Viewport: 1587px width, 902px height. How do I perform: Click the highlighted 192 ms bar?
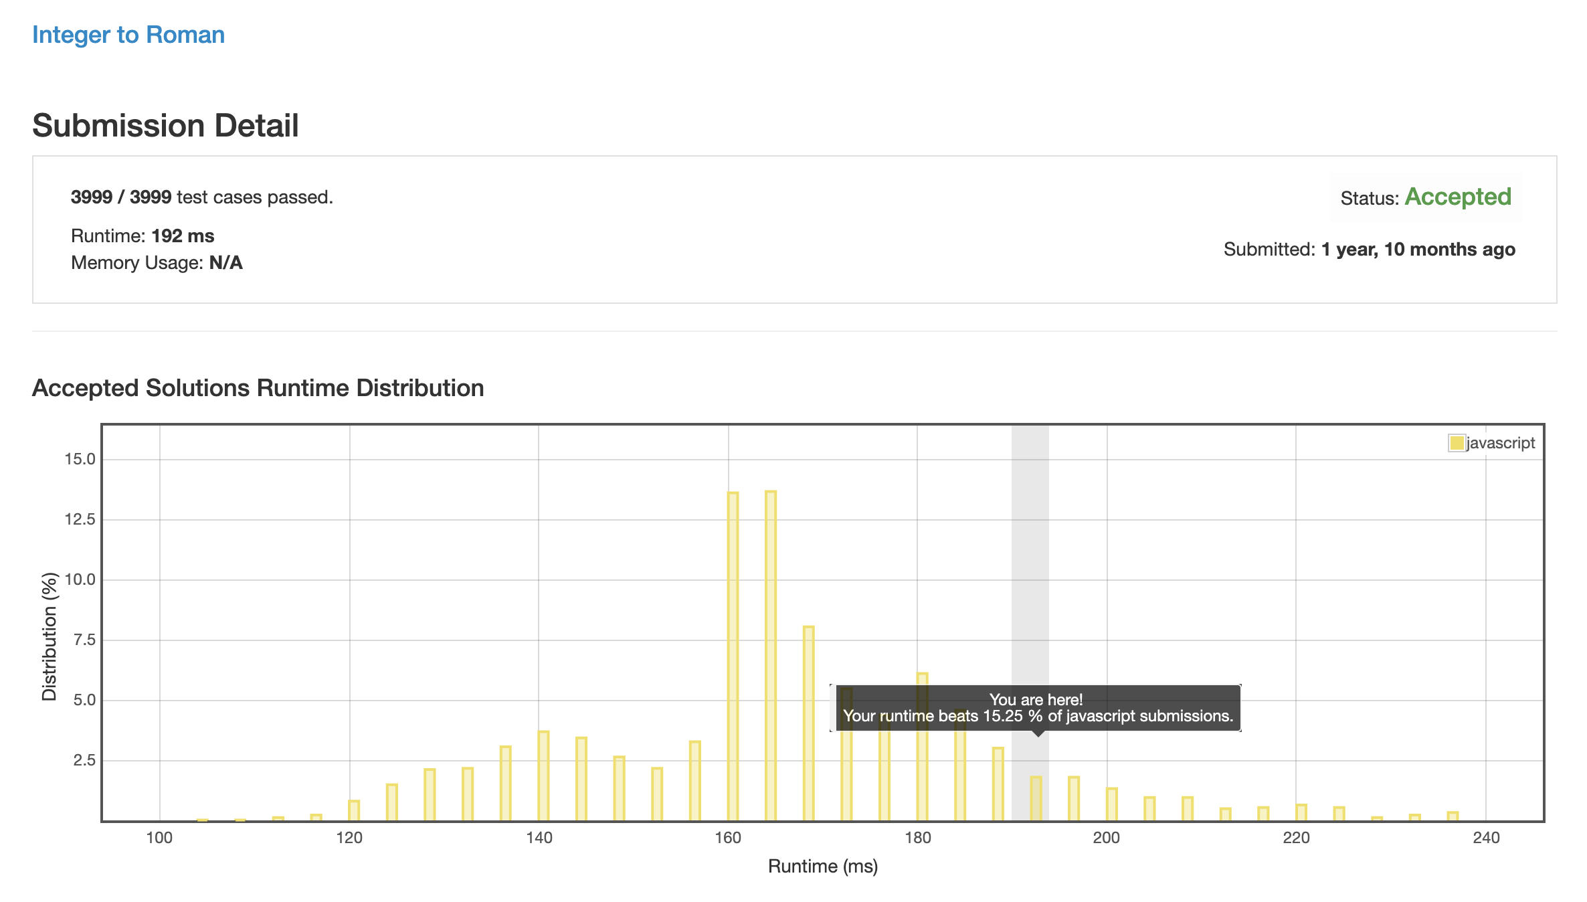pos(1036,799)
